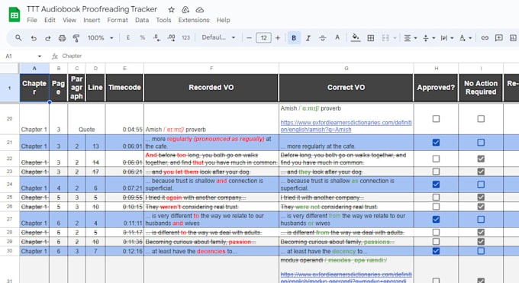519x283 pixels.
Task: Click the merge cells icon
Action: (385, 38)
